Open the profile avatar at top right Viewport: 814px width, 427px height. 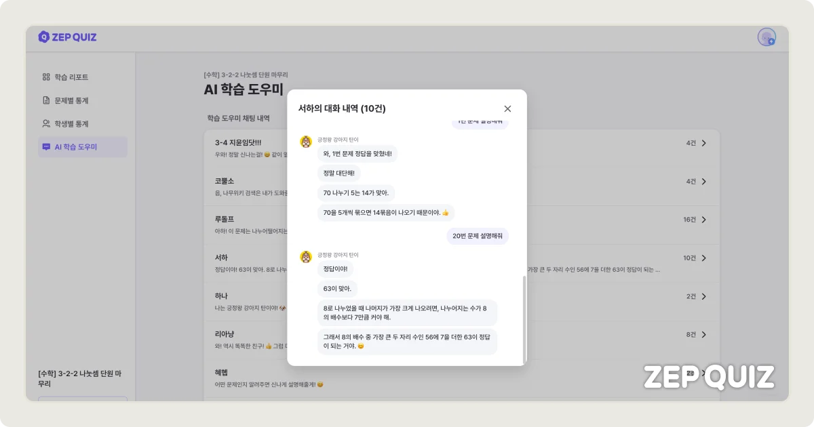pyautogui.click(x=766, y=37)
